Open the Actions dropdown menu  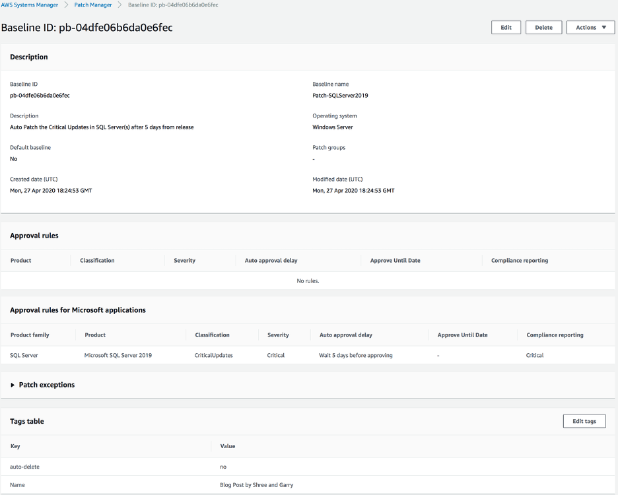click(x=590, y=27)
